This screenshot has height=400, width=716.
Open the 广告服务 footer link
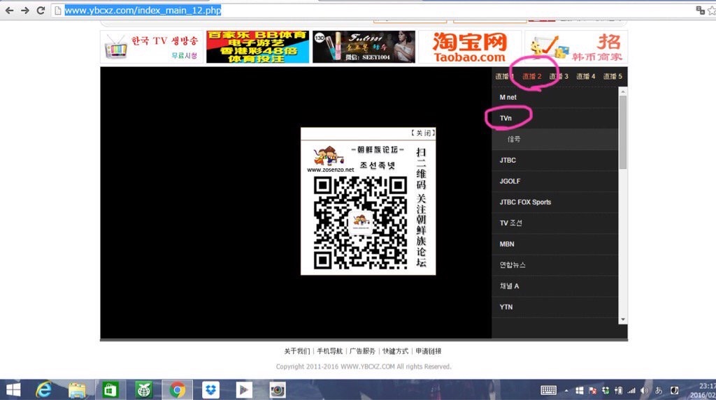(363, 351)
